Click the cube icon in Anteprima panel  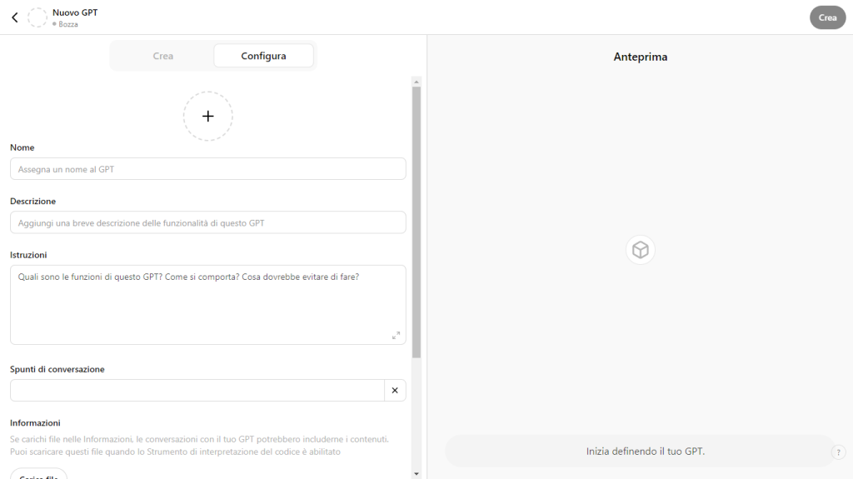click(640, 250)
